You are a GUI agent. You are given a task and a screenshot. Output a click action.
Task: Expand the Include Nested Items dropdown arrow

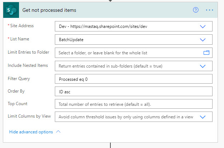coord(203,66)
